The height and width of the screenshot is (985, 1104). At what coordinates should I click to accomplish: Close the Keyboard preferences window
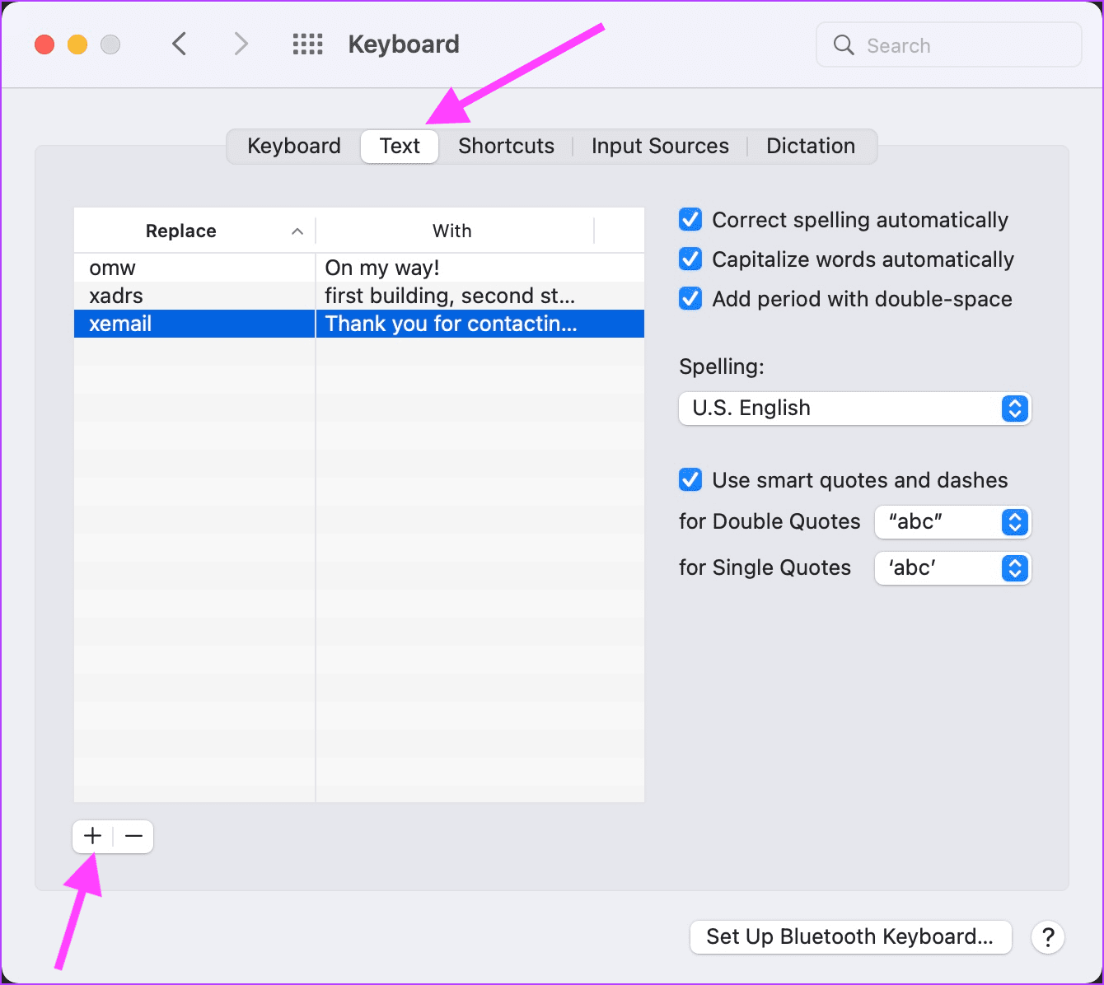tap(44, 44)
